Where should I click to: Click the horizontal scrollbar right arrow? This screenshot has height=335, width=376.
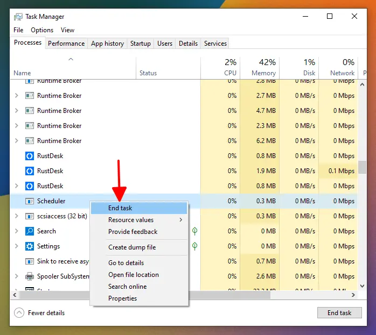[353, 295]
